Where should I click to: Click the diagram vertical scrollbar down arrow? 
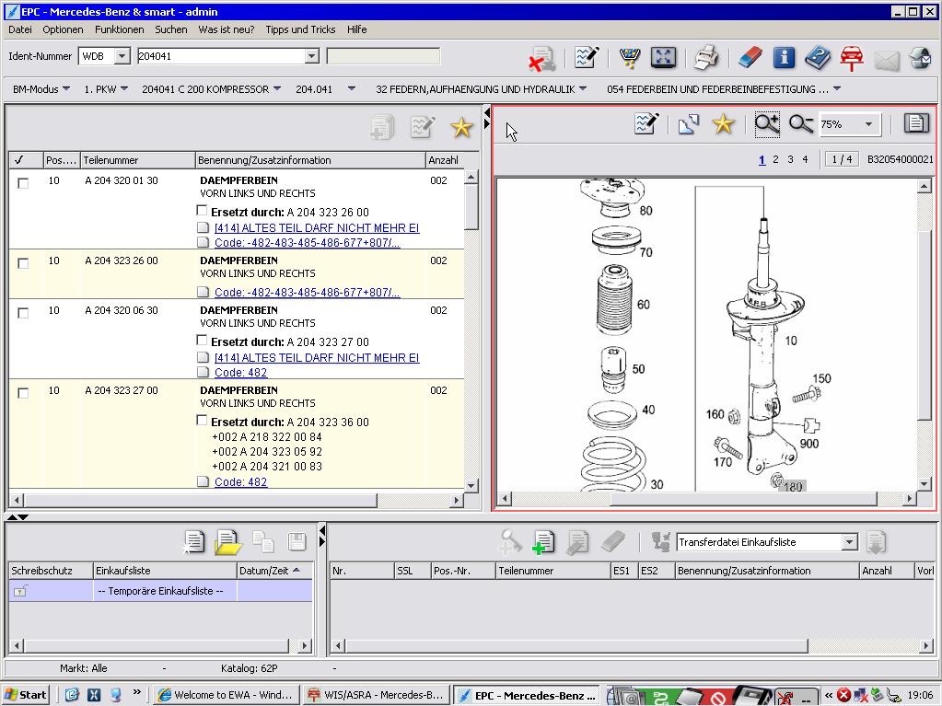tap(924, 484)
